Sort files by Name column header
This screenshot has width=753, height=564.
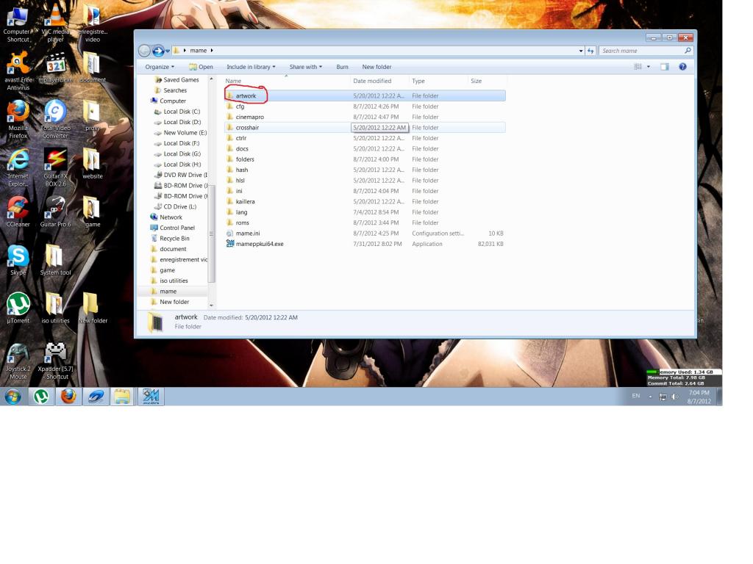287,81
